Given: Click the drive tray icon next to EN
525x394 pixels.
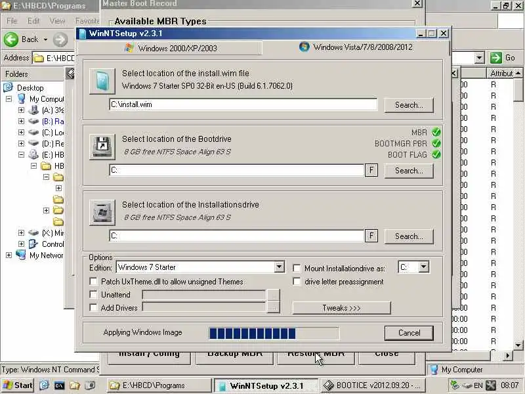Looking at the screenshot, I should click(467, 385).
